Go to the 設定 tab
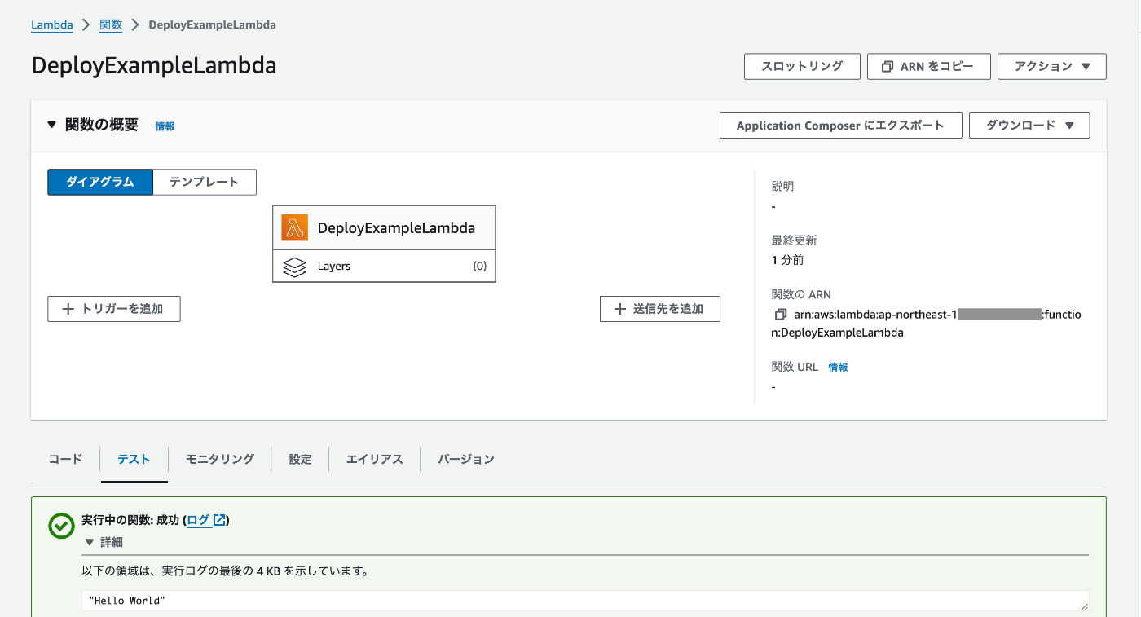The height and width of the screenshot is (617, 1141). (x=300, y=459)
